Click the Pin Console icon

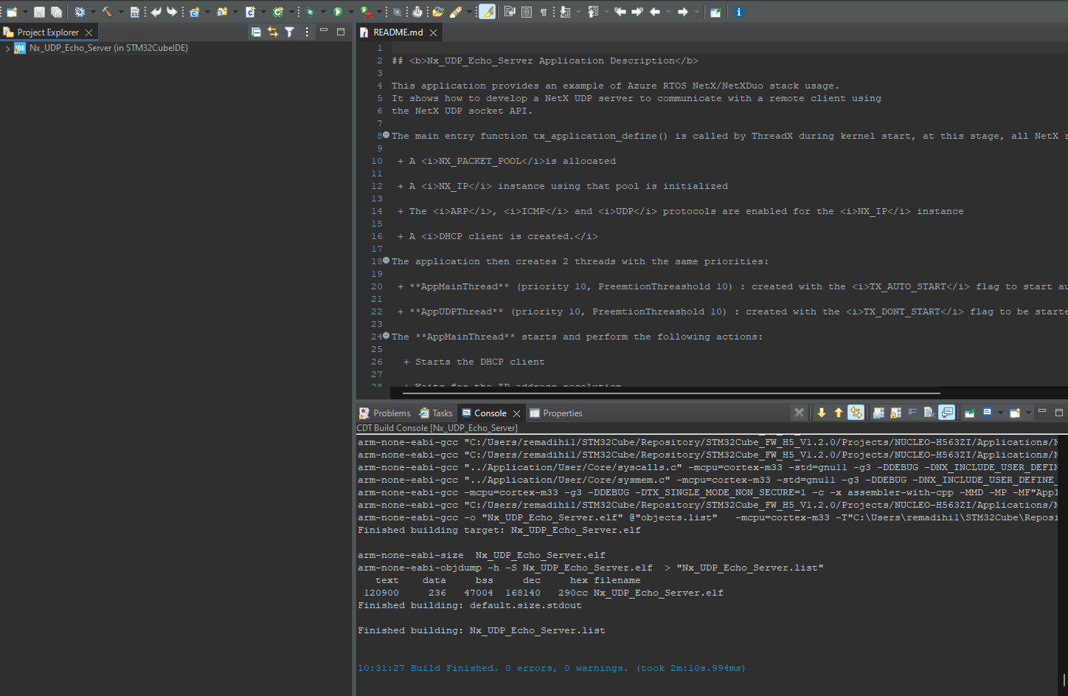969,413
